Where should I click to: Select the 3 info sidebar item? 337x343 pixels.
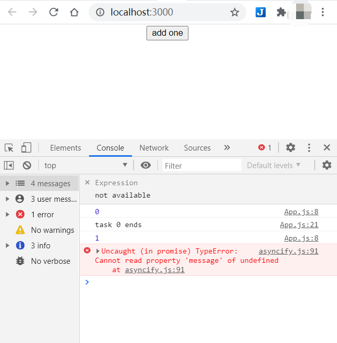click(x=39, y=245)
